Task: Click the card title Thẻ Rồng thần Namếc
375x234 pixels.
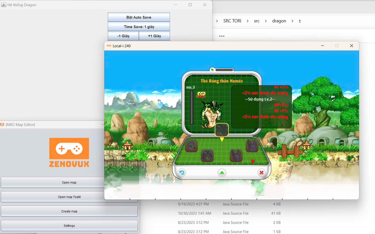Action: coord(222,81)
